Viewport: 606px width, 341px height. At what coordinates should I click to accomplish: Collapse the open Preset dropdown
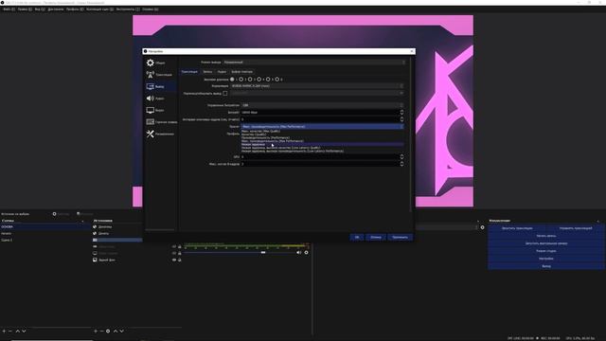[322, 126]
